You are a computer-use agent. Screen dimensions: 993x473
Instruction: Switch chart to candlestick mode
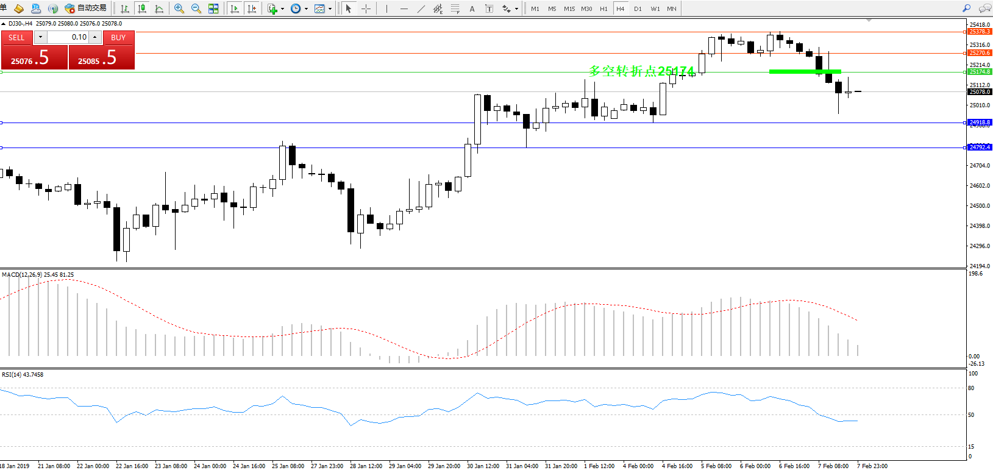pyautogui.click(x=142, y=9)
